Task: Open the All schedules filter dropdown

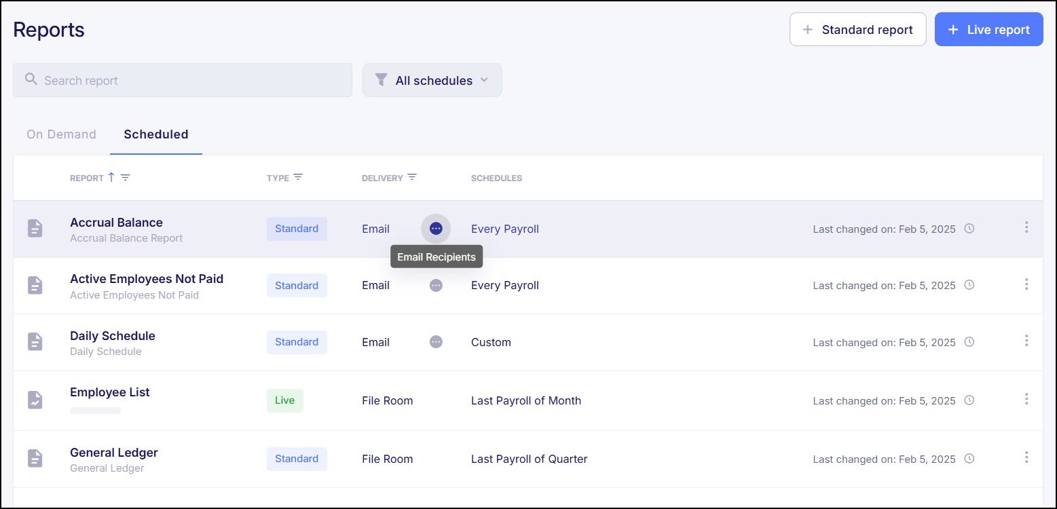Action: pos(432,80)
